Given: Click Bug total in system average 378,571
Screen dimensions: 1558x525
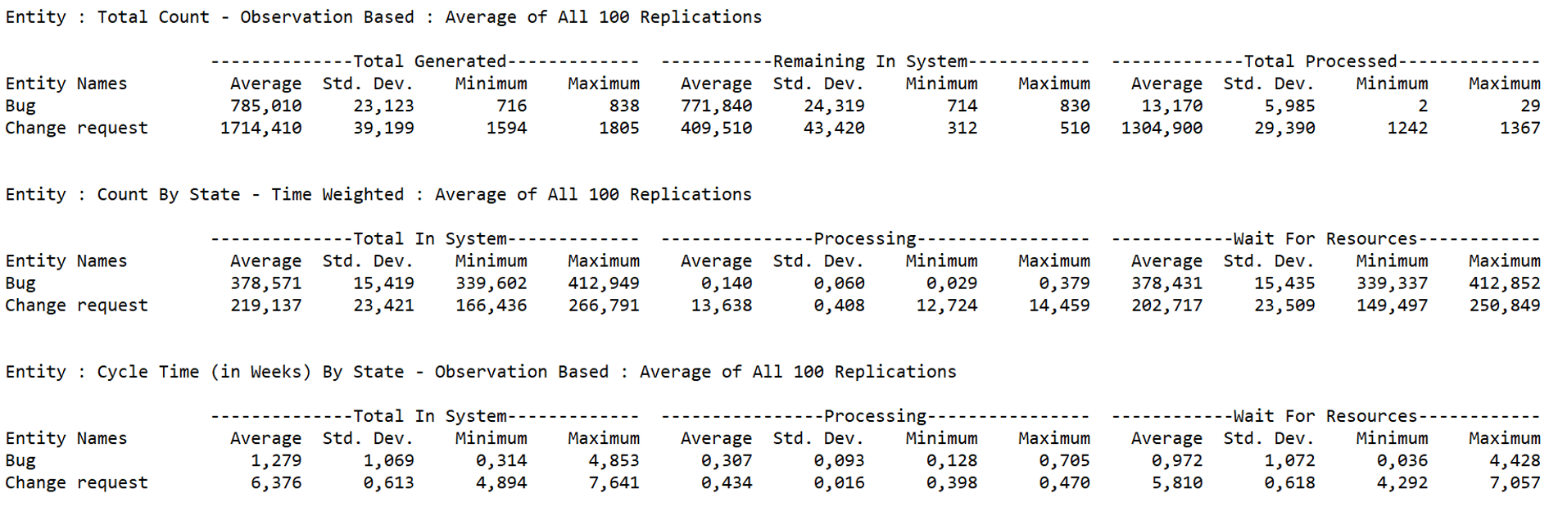Looking at the screenshot, I should pyautogui.click(x=265, y=284).
